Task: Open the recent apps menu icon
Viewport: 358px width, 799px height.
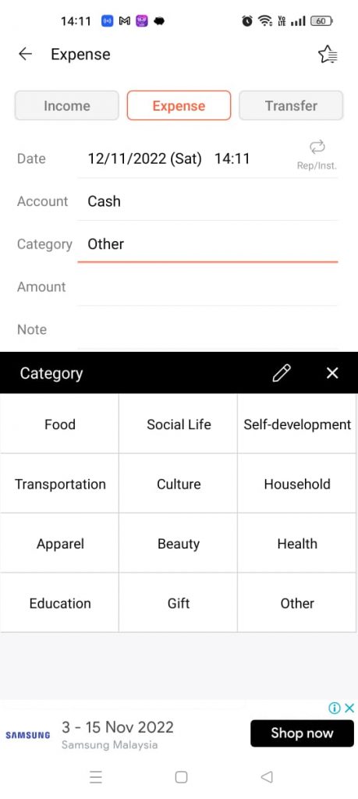Action: click(x=96, y=776)
